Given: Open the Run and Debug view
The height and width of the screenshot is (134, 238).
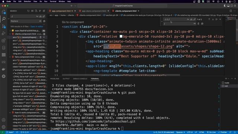Looking at the screenshot, I should (4, 33).
